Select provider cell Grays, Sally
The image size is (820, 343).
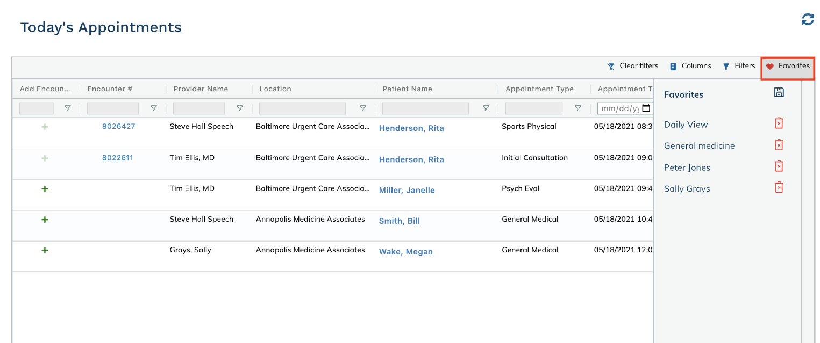pos(190,250)
